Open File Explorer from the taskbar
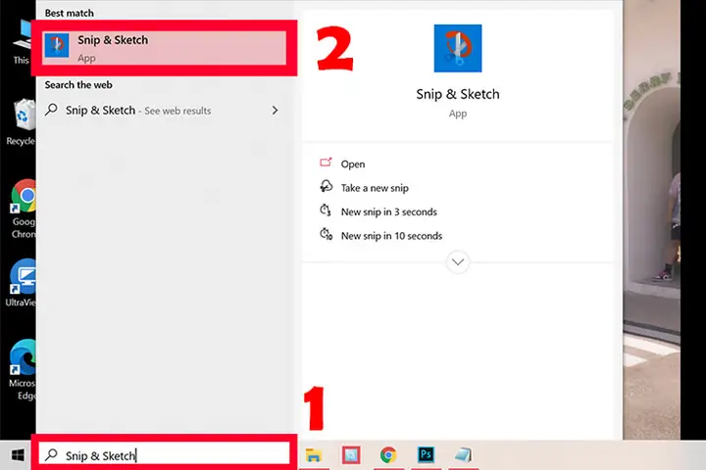This screenshot has width=706, height=470. [x=314, y=455]
